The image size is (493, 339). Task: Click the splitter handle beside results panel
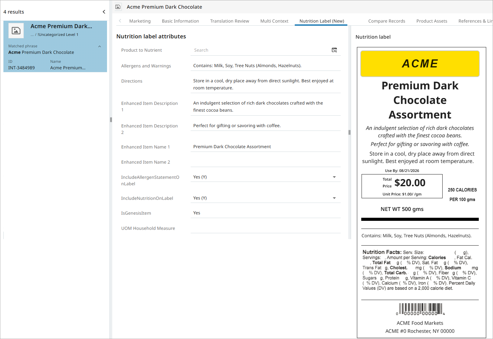(111, 120)
